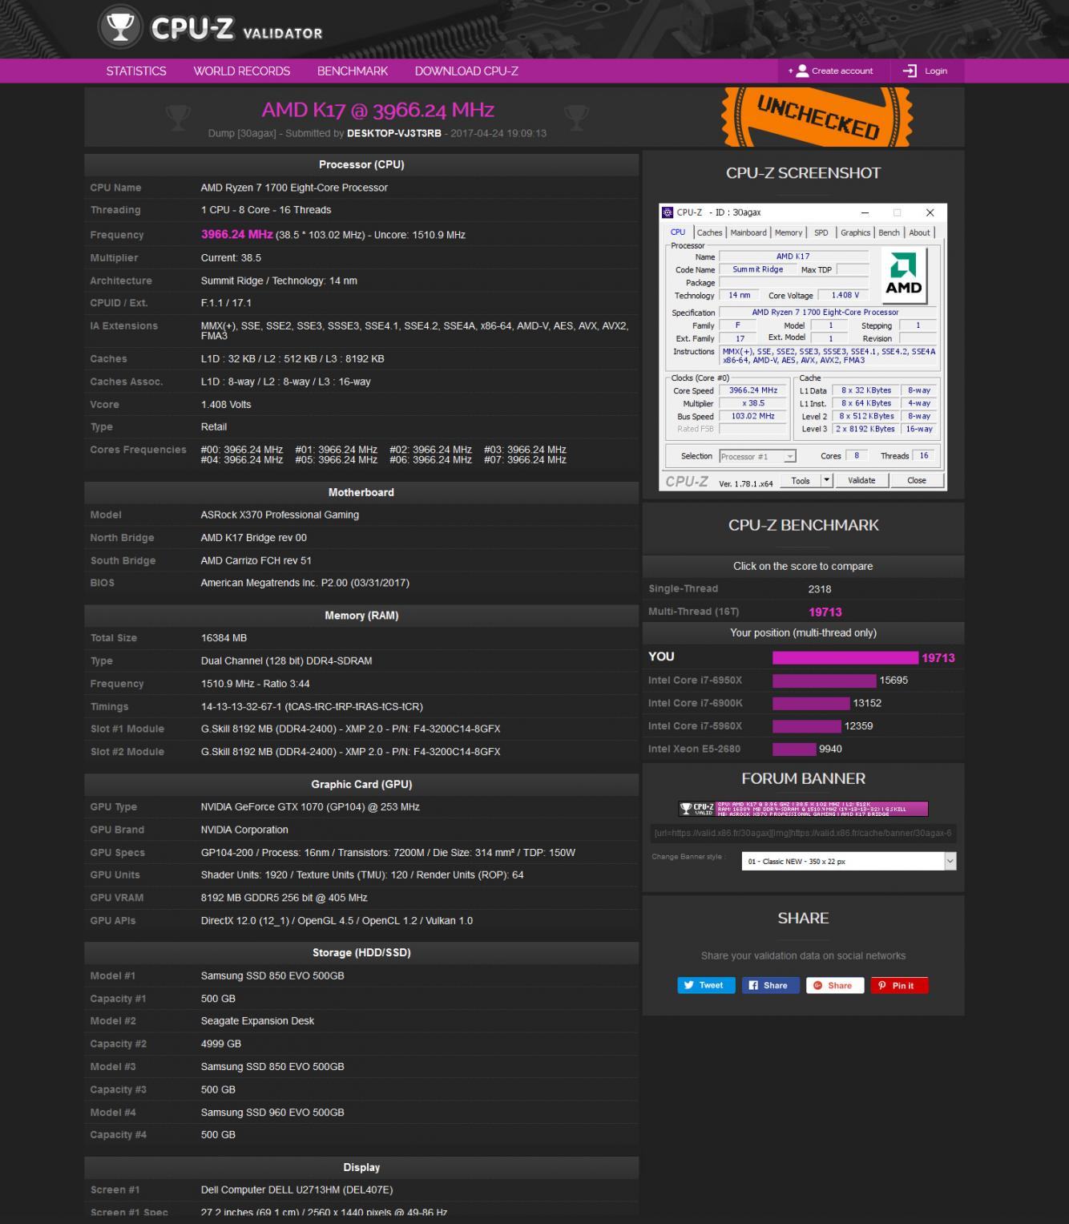
Task: Open the WORLD RECORDS page
Action: click(x=242, y=71)
